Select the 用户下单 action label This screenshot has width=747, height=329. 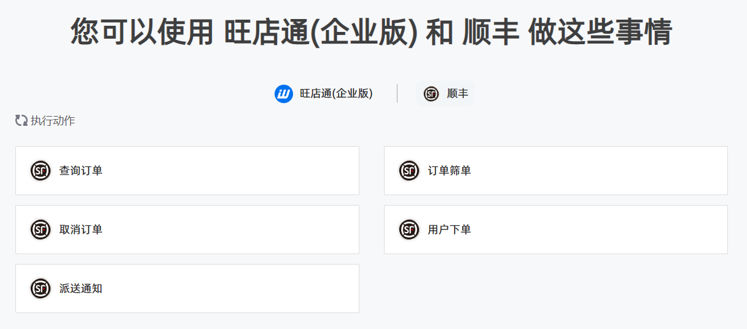[449, 230]
